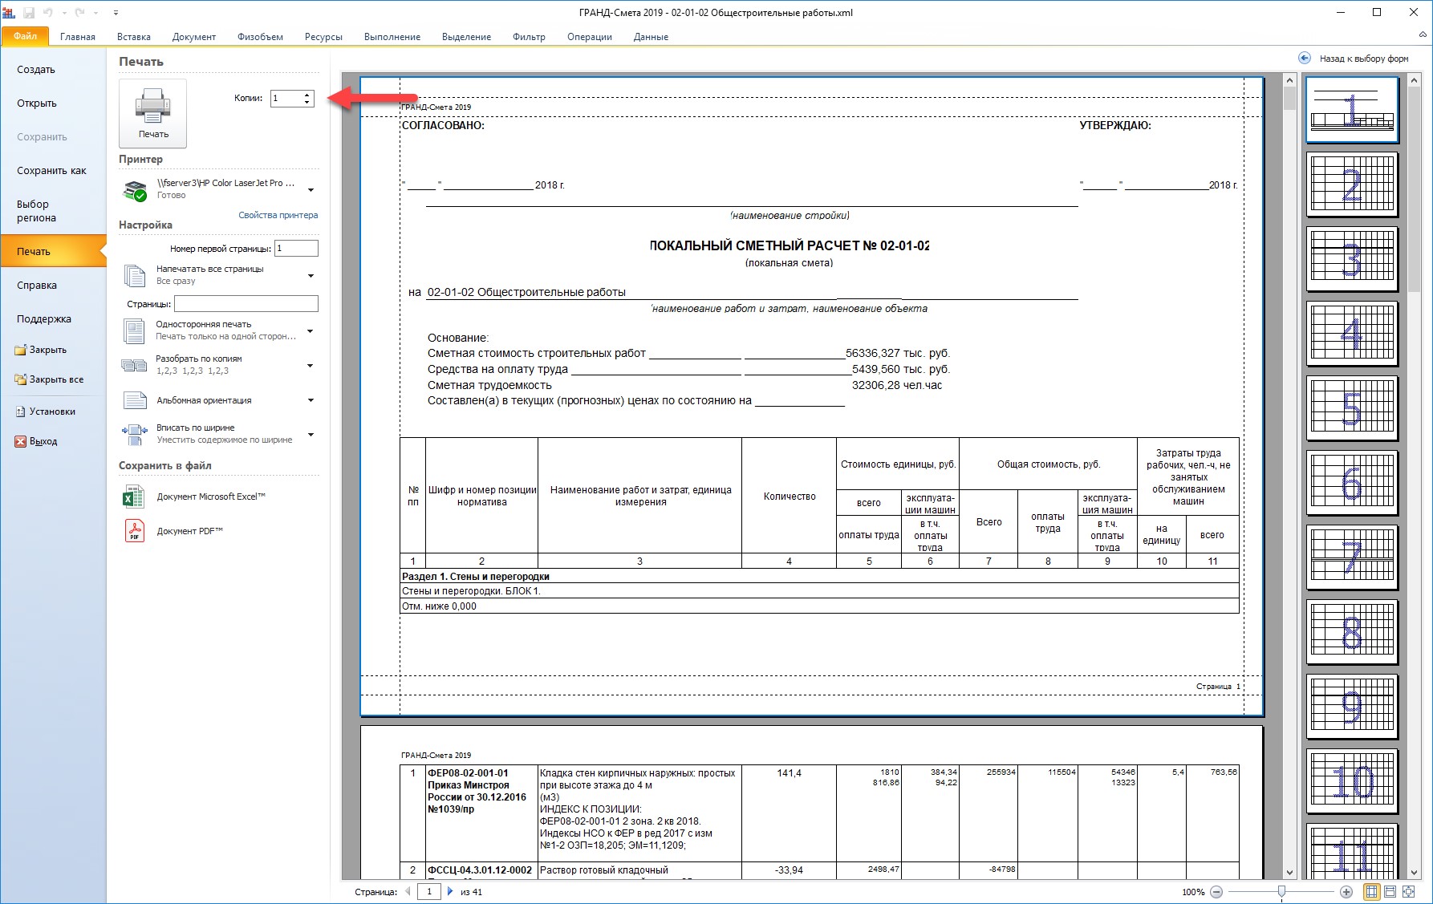Click the HP Color LaserJet printer icon
This screenshot has width=1433, height=904.
tap(134, 191)
